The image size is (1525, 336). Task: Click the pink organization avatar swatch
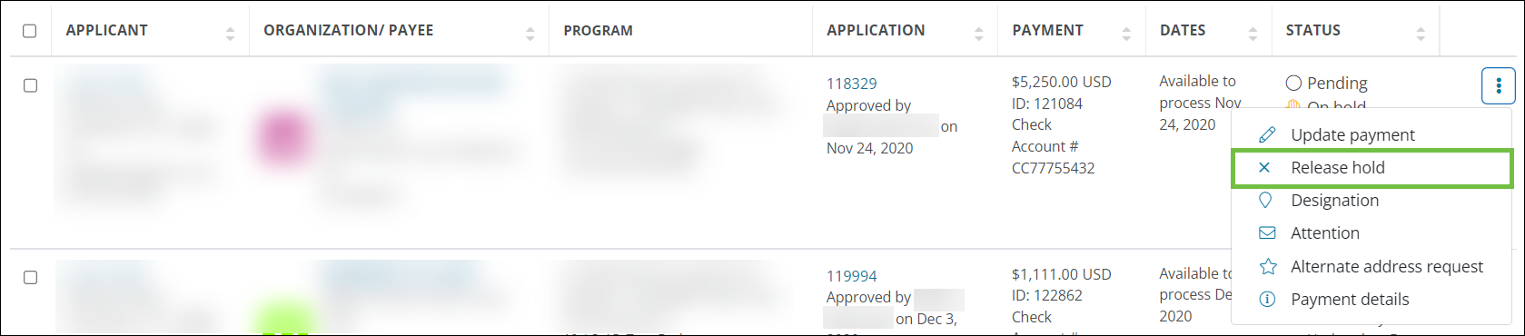coord(283,138)
